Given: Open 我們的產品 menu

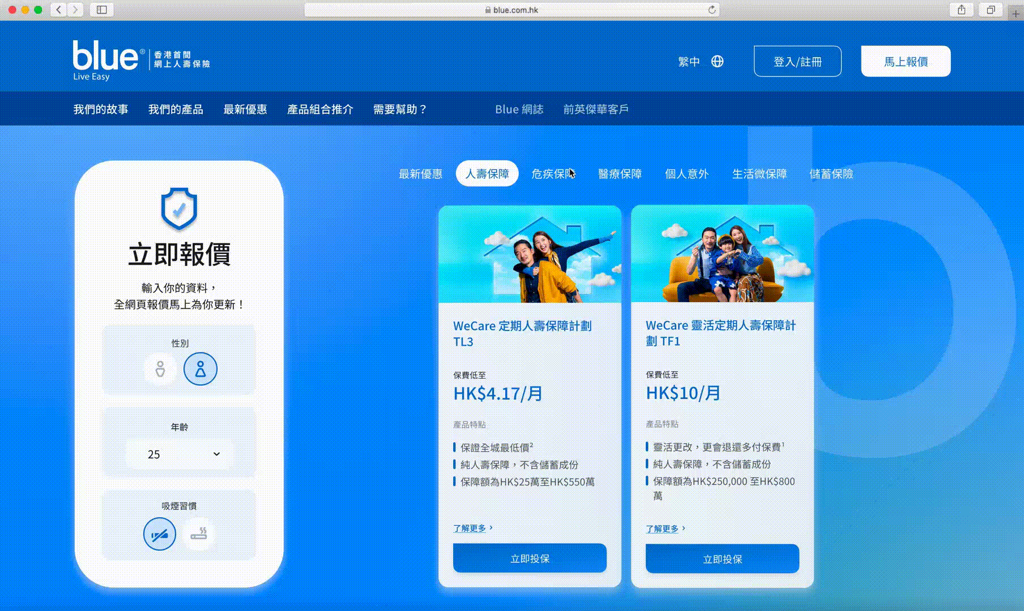Looking at the screenshot, I should [x=176, y=109].
